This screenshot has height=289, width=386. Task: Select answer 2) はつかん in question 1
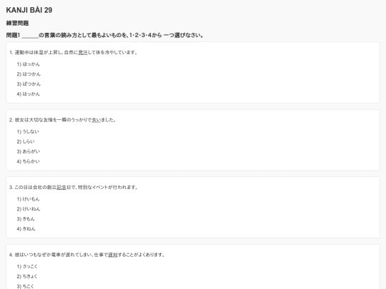[x=29, y=74]
